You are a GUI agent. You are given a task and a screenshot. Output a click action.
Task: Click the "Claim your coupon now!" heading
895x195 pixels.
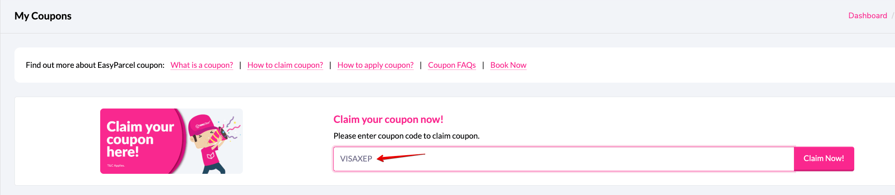[x=388, y=120]
